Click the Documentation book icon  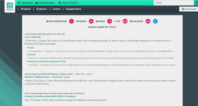(47, 21)
